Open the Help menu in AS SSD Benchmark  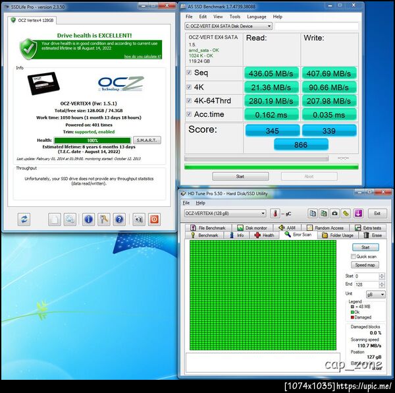click(277, 16)
